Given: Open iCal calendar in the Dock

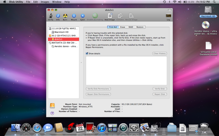Looking at the screenshot, I should (x=80, y=128).
